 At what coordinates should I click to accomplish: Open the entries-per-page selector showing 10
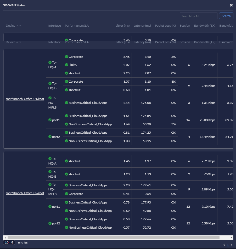tap(9, 242)
